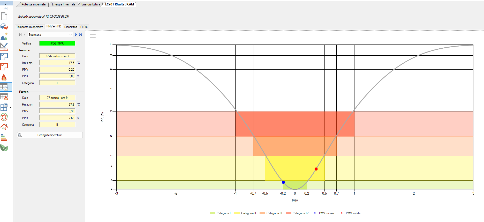Open the Segreteria room dropdown
Screen dimensions: 484x222
point(50,35)
